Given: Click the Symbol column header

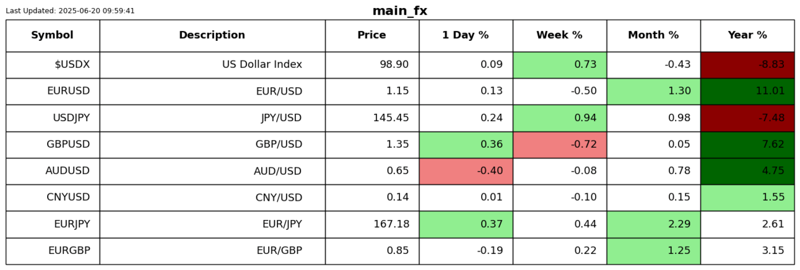Looking at the screenshot, I should tap(53, 35).
